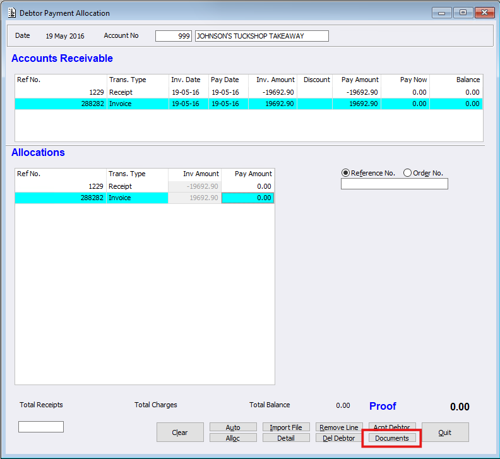Click the Auto button
The image size is (500, 459).
point(233,427)
